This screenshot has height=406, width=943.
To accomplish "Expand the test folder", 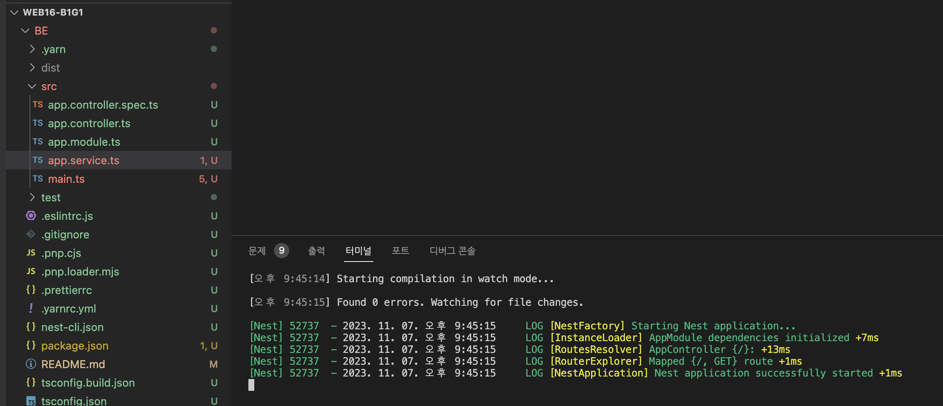I will 32,197.
